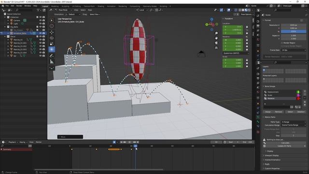Open Calculation Range Scene Frame Range dropdown

click(294, 125)
